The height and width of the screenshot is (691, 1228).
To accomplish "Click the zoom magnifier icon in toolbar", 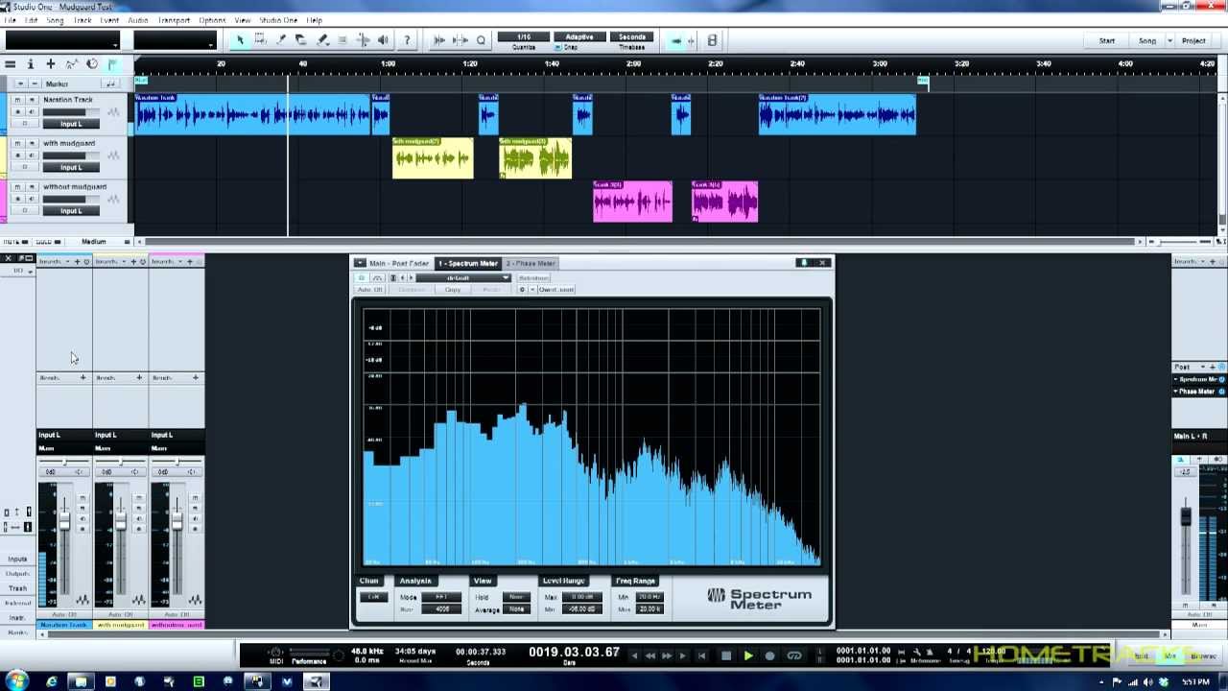I will (481, 40).
